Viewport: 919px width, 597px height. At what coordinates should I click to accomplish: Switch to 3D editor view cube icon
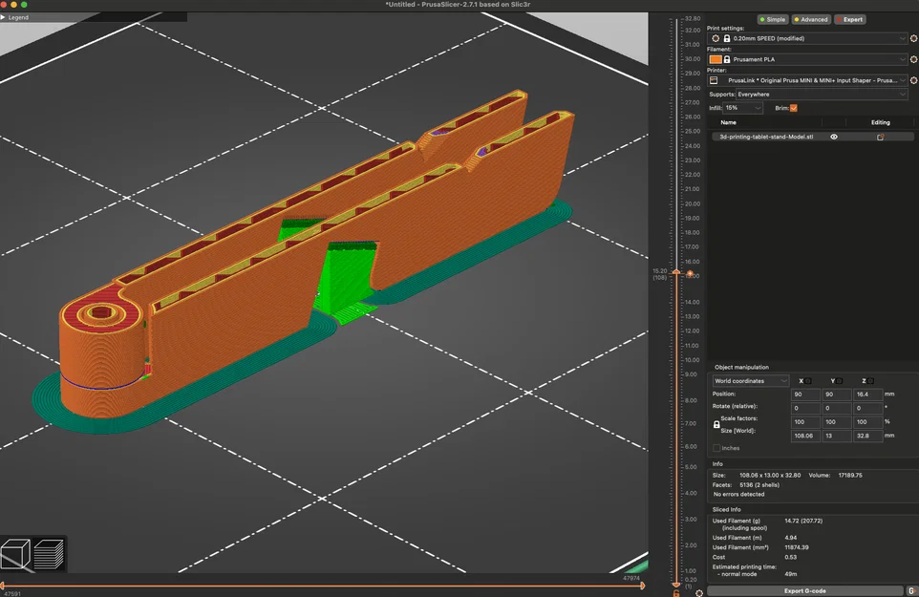[x=16, y=554]
